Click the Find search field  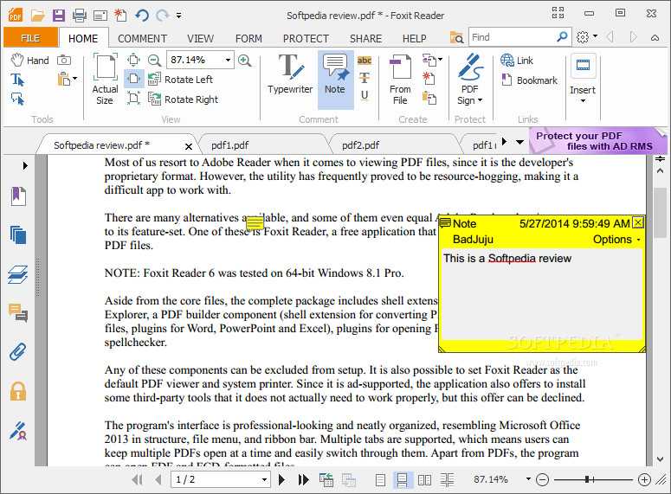[x=512, y=38]
